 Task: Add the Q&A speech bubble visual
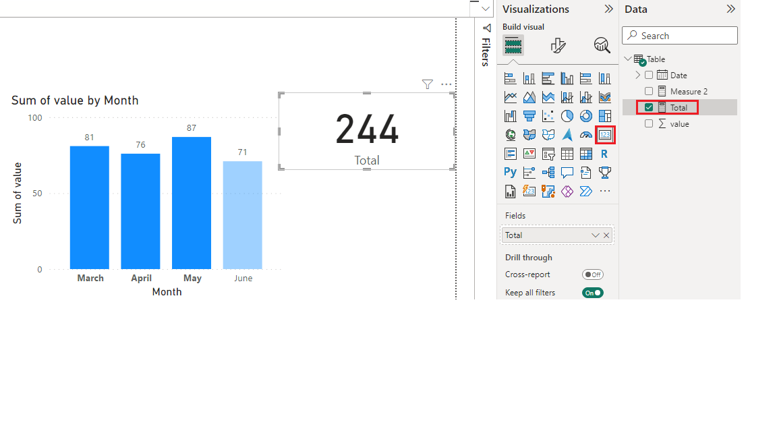567,173
